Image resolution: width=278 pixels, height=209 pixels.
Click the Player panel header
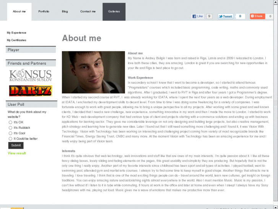[x=31, y=49]
